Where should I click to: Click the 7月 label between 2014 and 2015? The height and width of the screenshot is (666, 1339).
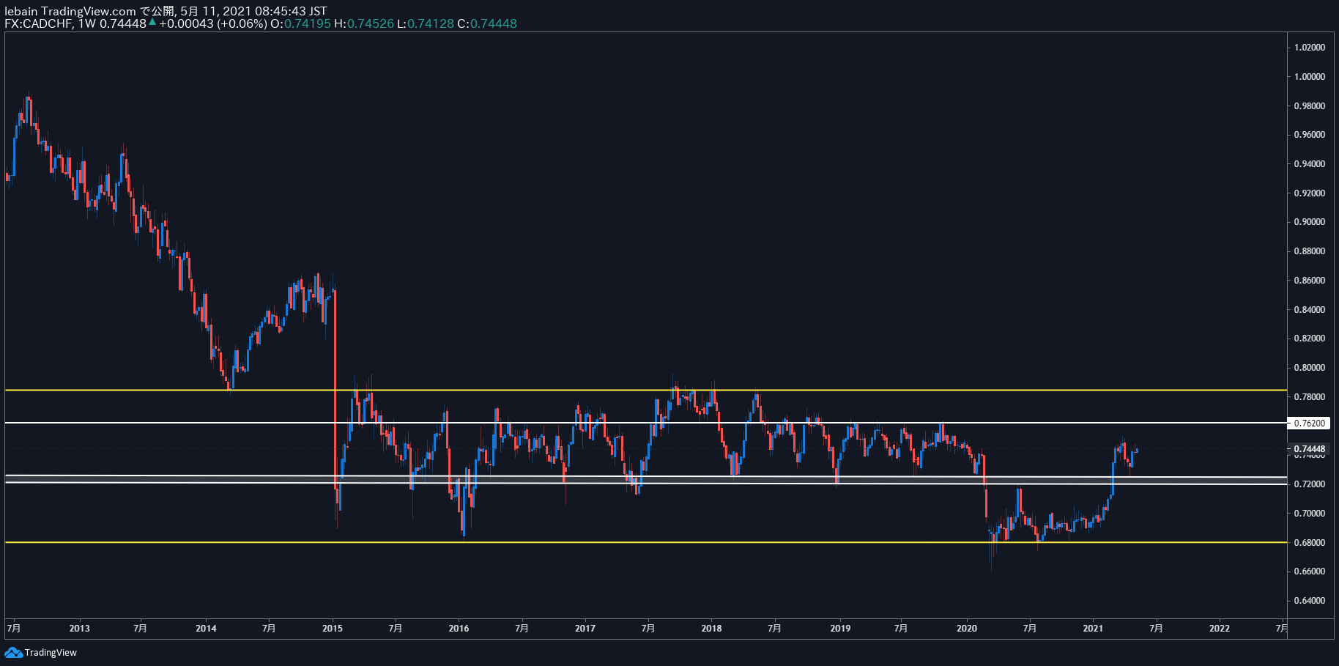[270, 628]
